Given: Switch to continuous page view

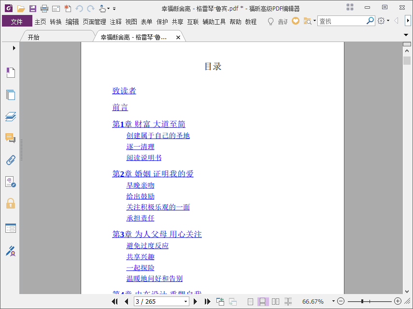Looking at the screenshot, I should coord(263,301).
